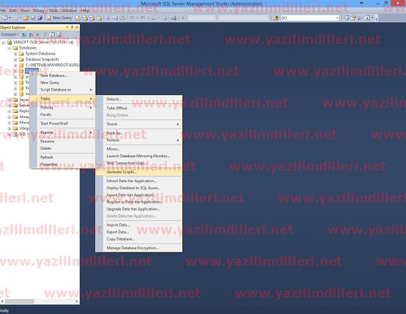
Task: Select Detach from Tasks submenu
Action: [x=139, y=99]
